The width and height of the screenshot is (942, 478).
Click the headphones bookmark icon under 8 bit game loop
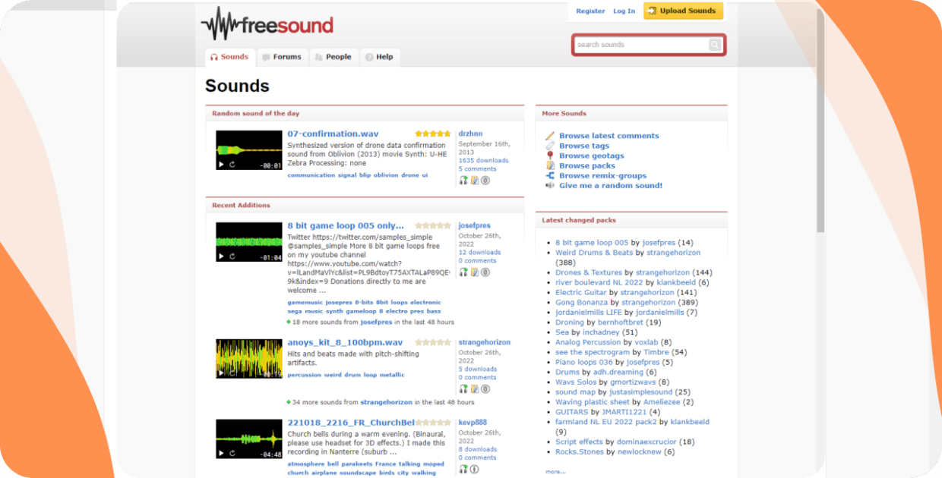(x=463, y=271)
